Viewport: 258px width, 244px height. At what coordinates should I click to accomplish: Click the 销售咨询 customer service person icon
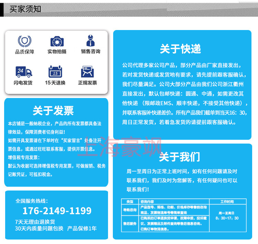tap(90, 41)
